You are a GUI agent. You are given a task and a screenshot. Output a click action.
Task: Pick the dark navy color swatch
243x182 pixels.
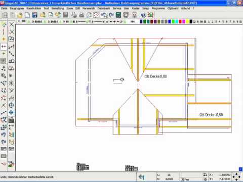pyautogui.click(x=141, y=22)
